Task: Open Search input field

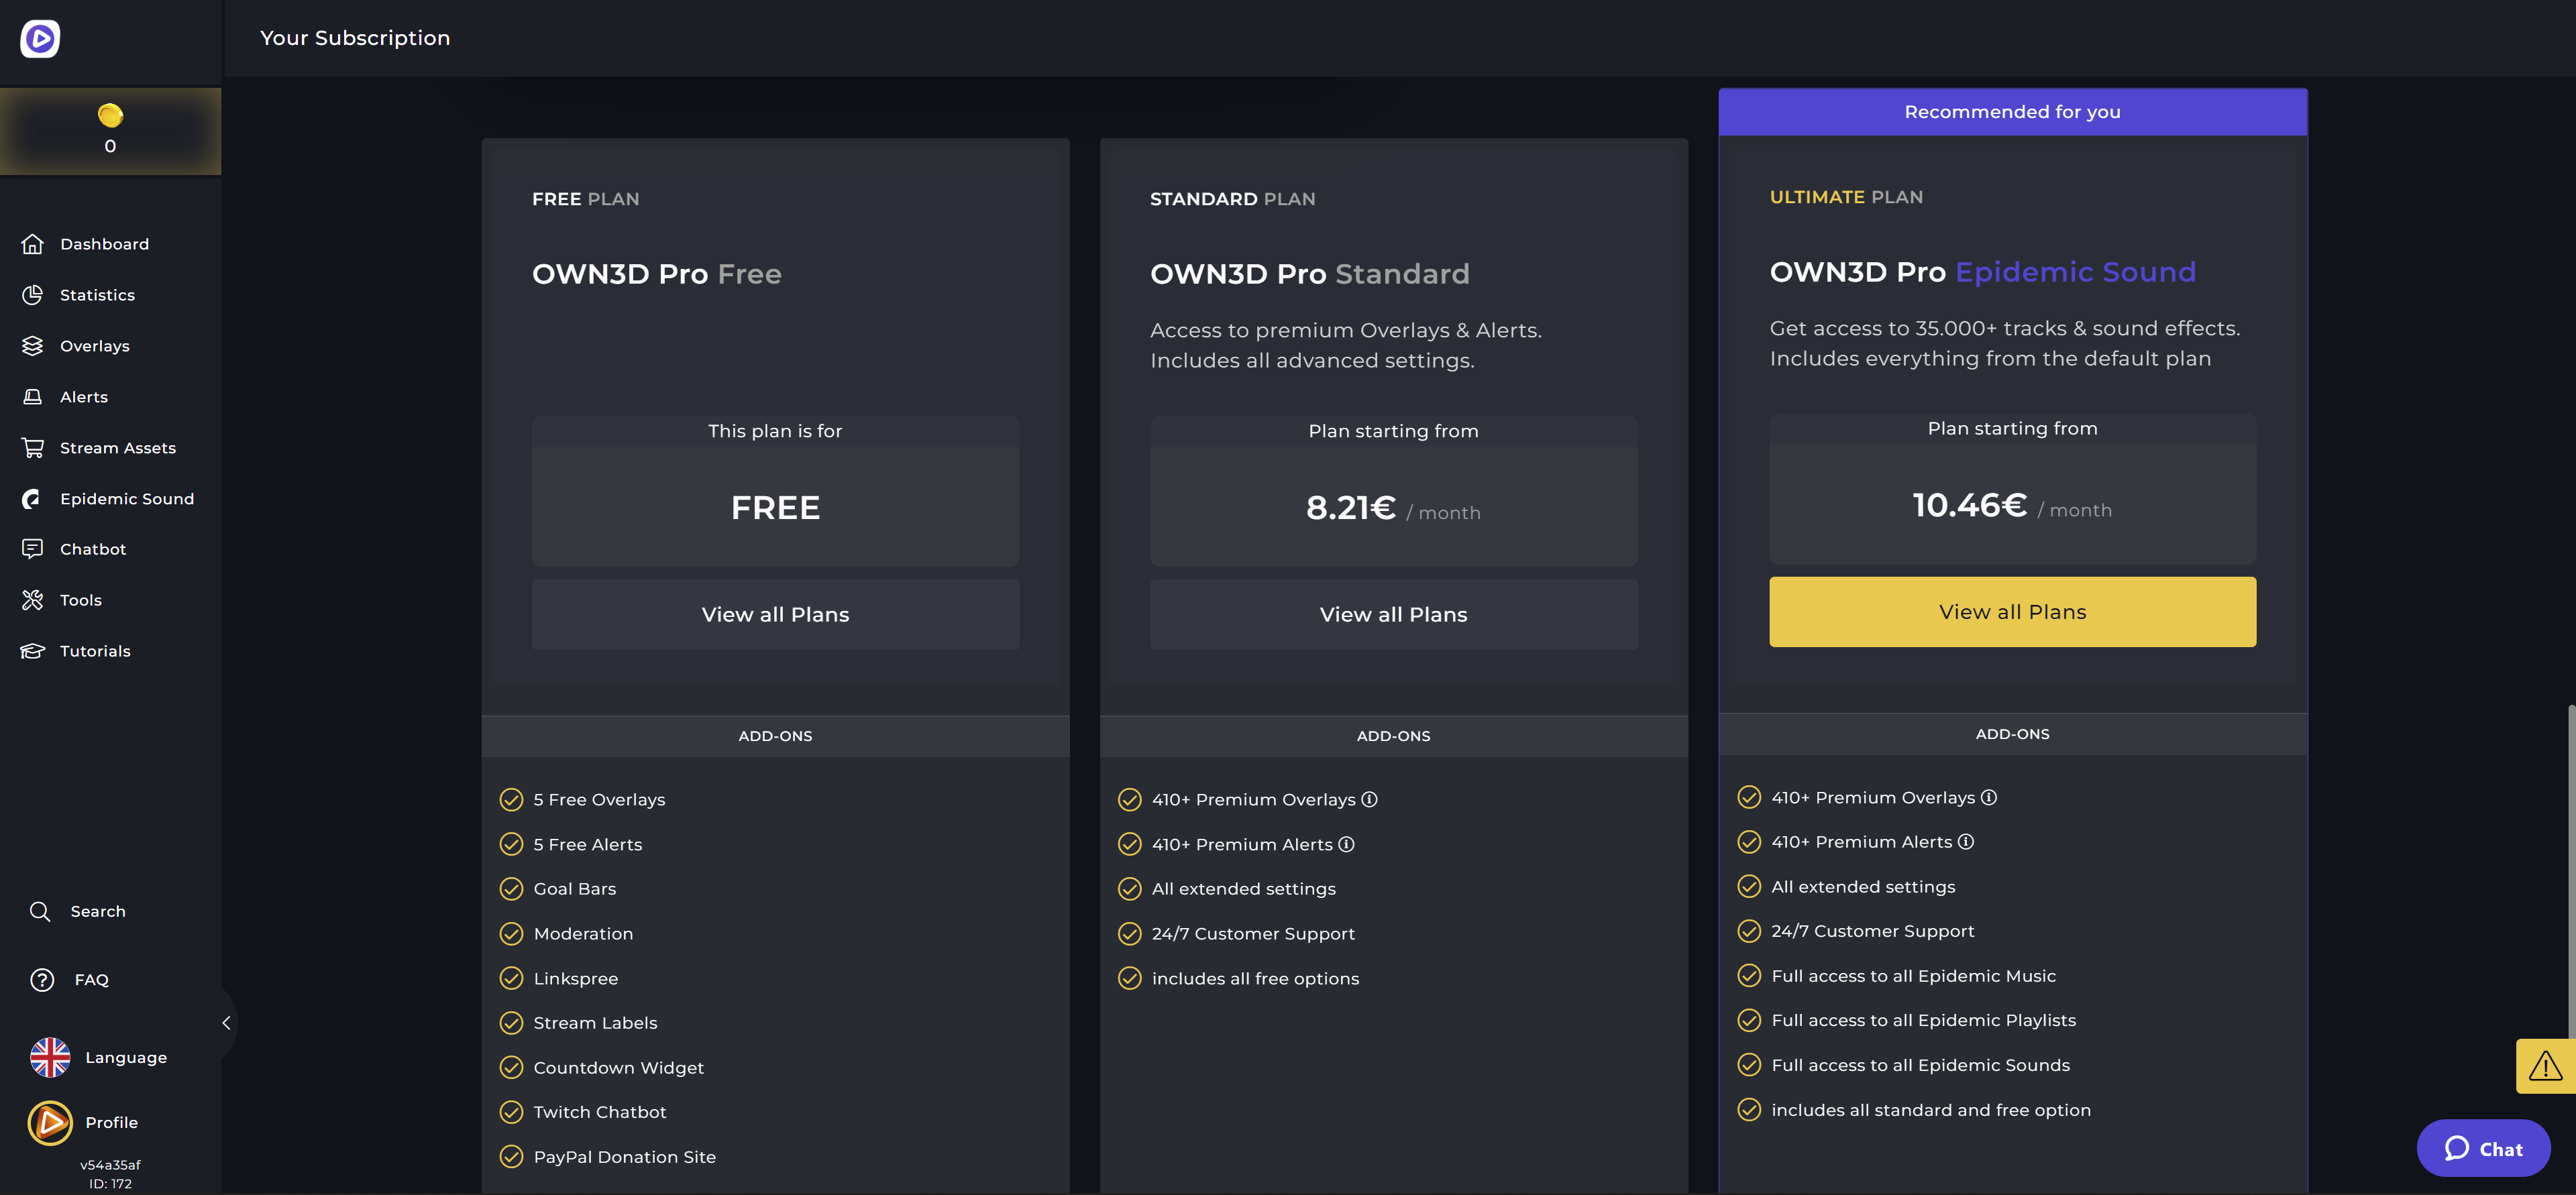Action: tap(97, 911)
